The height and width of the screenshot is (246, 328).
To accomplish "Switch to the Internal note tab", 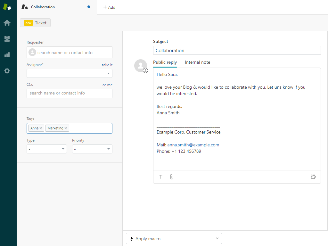I will (198, 62).
